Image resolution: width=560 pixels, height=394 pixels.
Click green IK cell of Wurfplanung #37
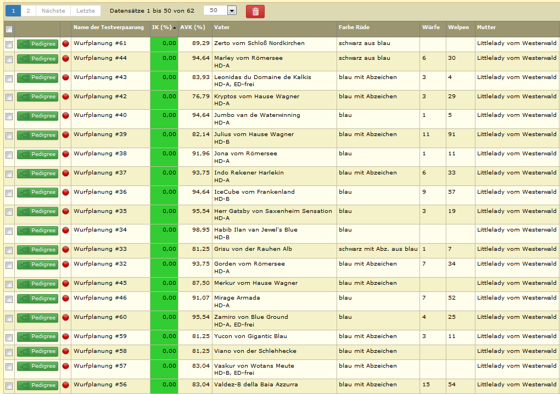click(x=164, y=176)
